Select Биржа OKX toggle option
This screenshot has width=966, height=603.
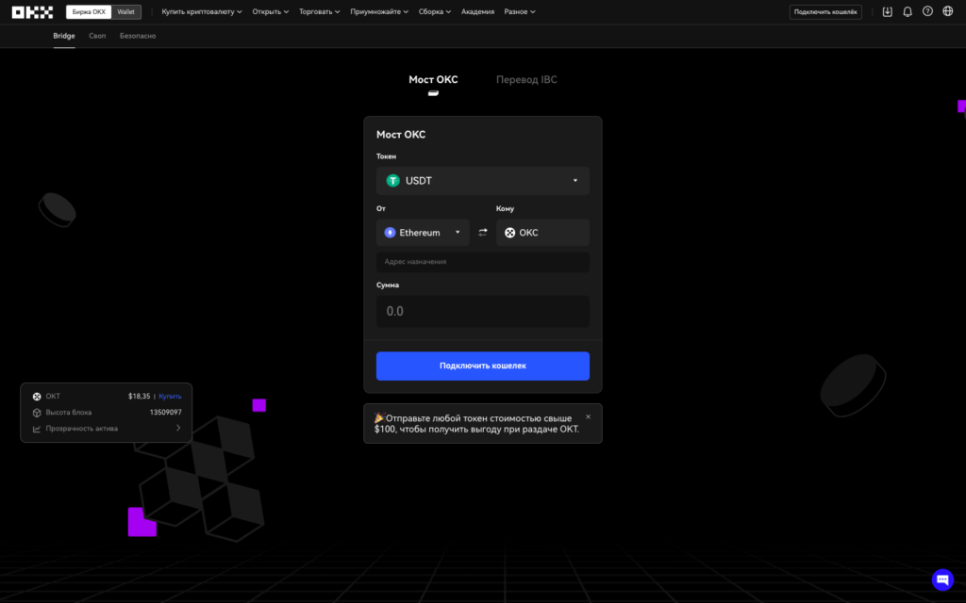pyautogui.click(x=89, y=12)
